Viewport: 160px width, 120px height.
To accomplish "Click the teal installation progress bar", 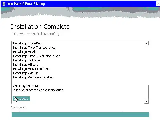I will (x=80, y=114).
